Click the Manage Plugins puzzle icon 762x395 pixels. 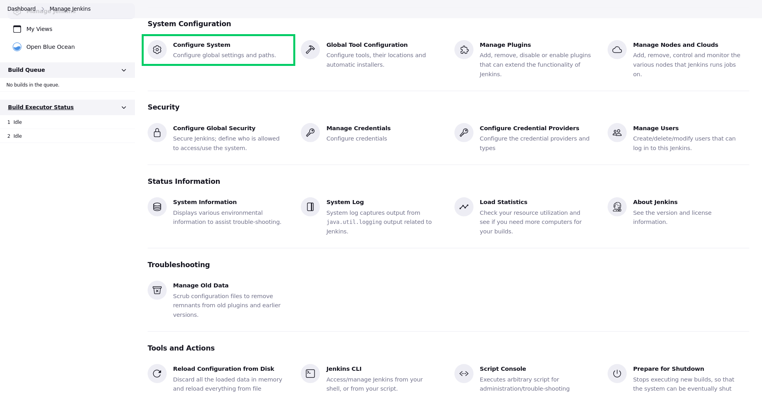click(x=464, y=50)
